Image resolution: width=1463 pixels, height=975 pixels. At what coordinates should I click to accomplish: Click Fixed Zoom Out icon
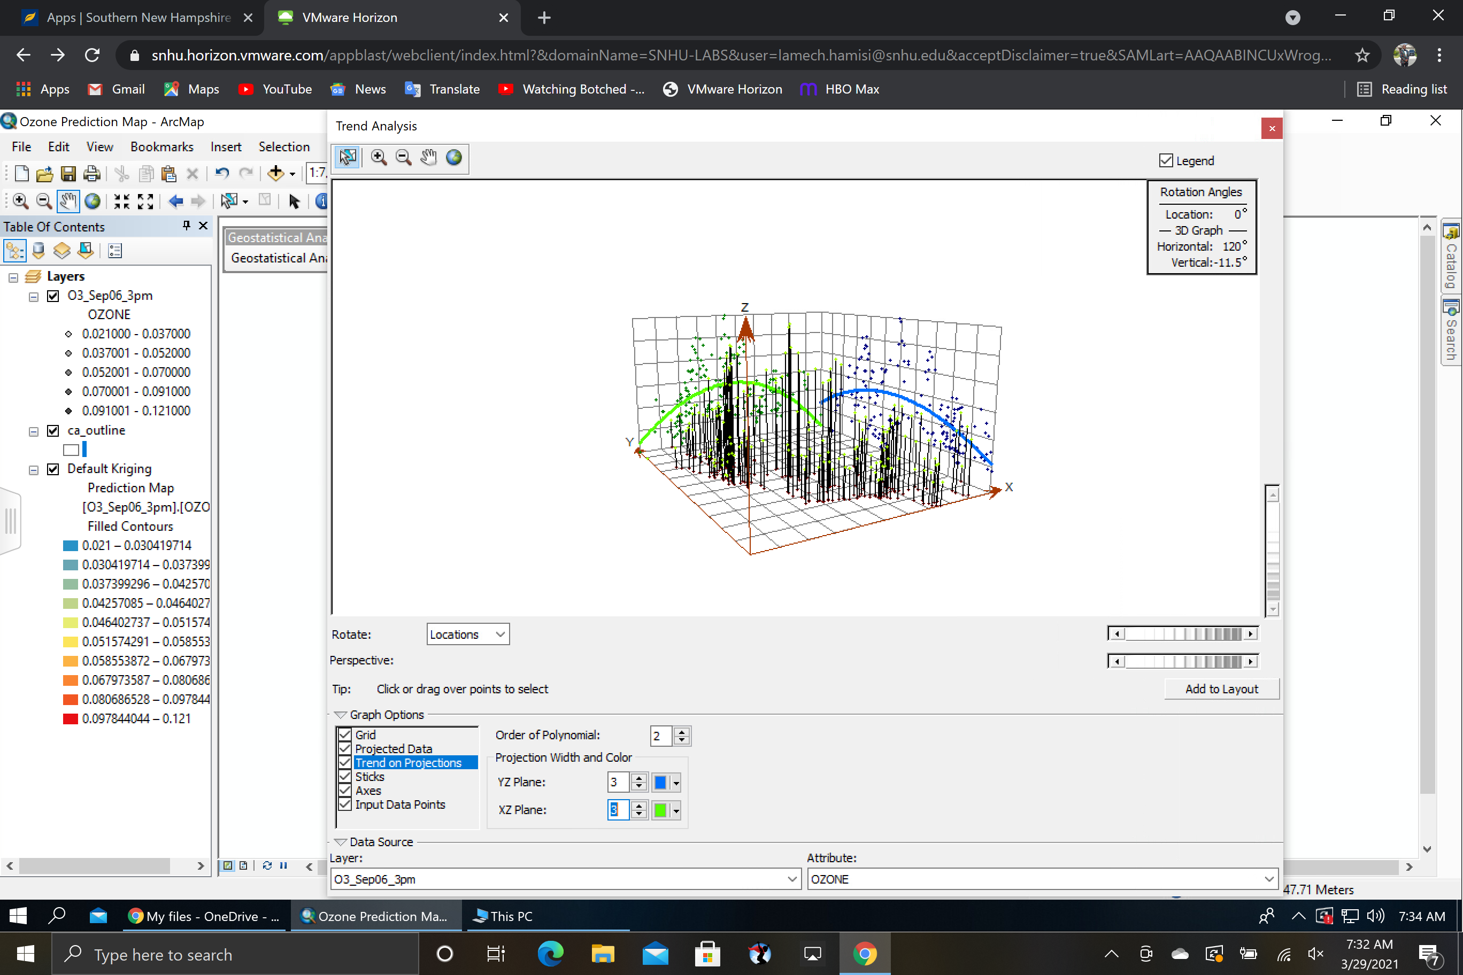pyautogui.click(x=145, y=201)
